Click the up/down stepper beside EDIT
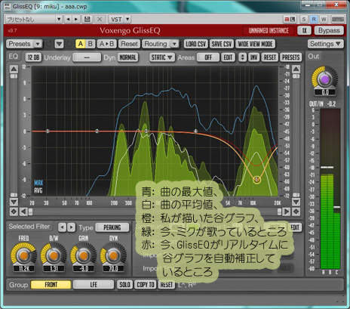350x309 pixels. click(242, 57)
